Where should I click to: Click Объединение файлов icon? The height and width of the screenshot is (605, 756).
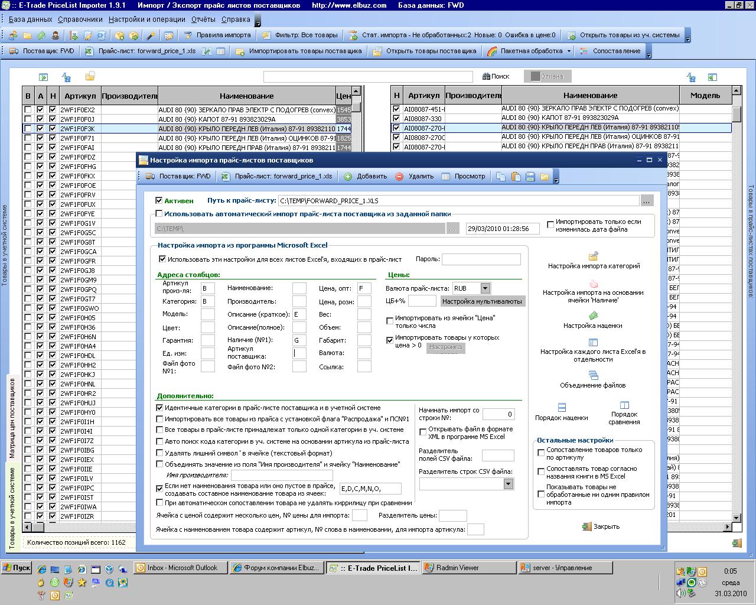pyautogui.click(x=593, y=375)
